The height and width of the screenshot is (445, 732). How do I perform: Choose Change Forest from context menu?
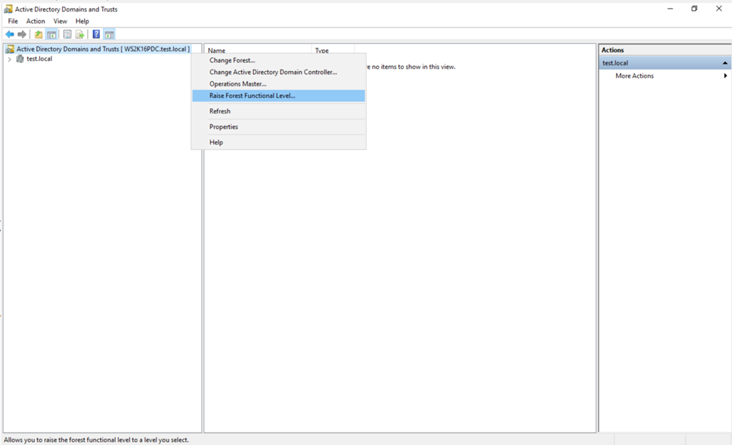(232, 60)
